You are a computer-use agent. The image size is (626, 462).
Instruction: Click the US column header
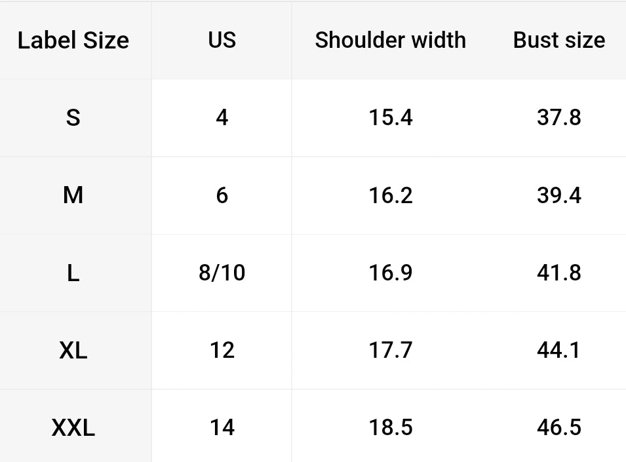coord(222,40)
